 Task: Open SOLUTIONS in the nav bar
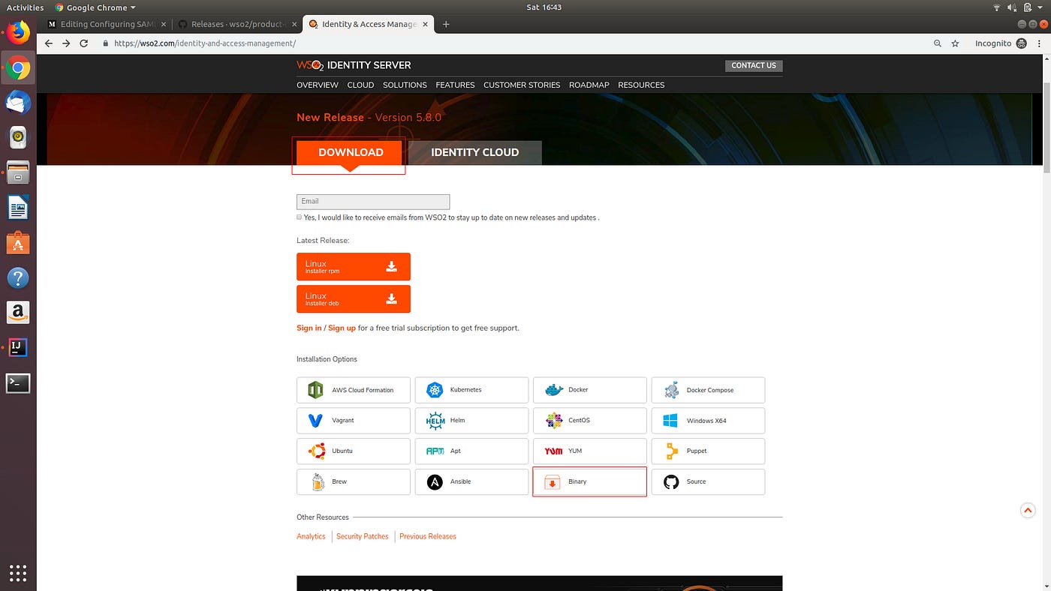405,85
